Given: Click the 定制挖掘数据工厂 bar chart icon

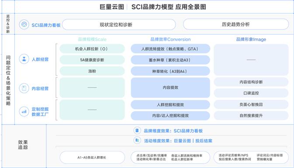Looking at the screenshot, I should [24, 111].
